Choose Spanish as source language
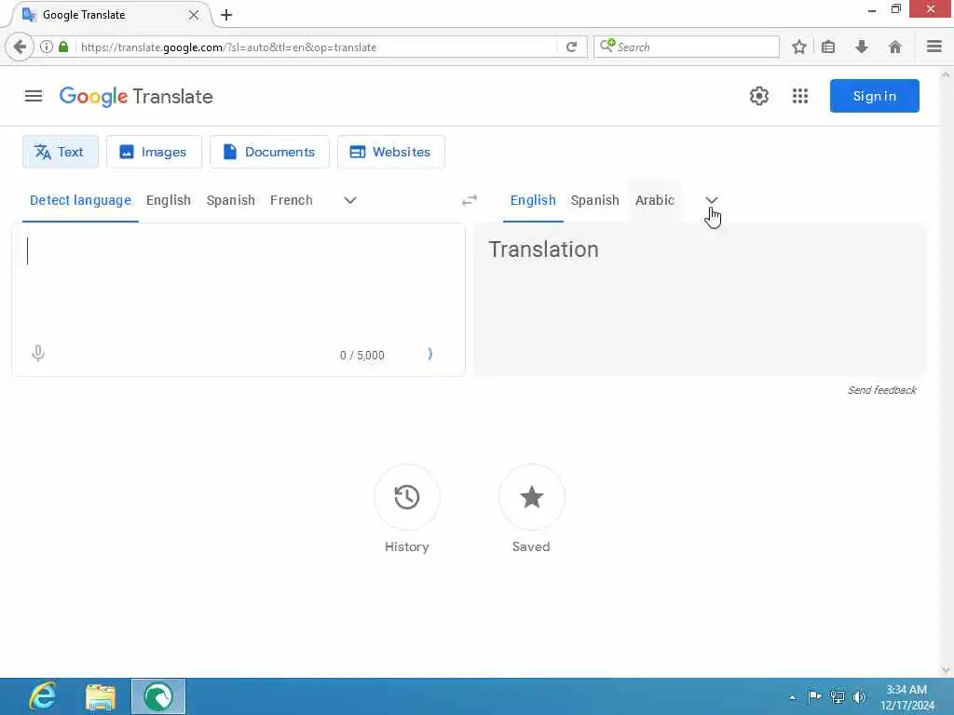This screenshot has height=715, width=954. coord(231,200)
